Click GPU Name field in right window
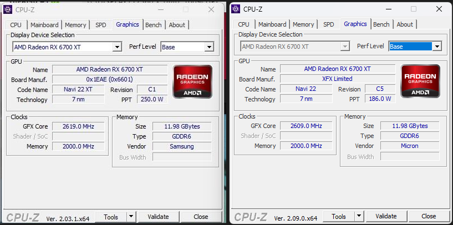 pyautogui.click(x=338, y=69)
